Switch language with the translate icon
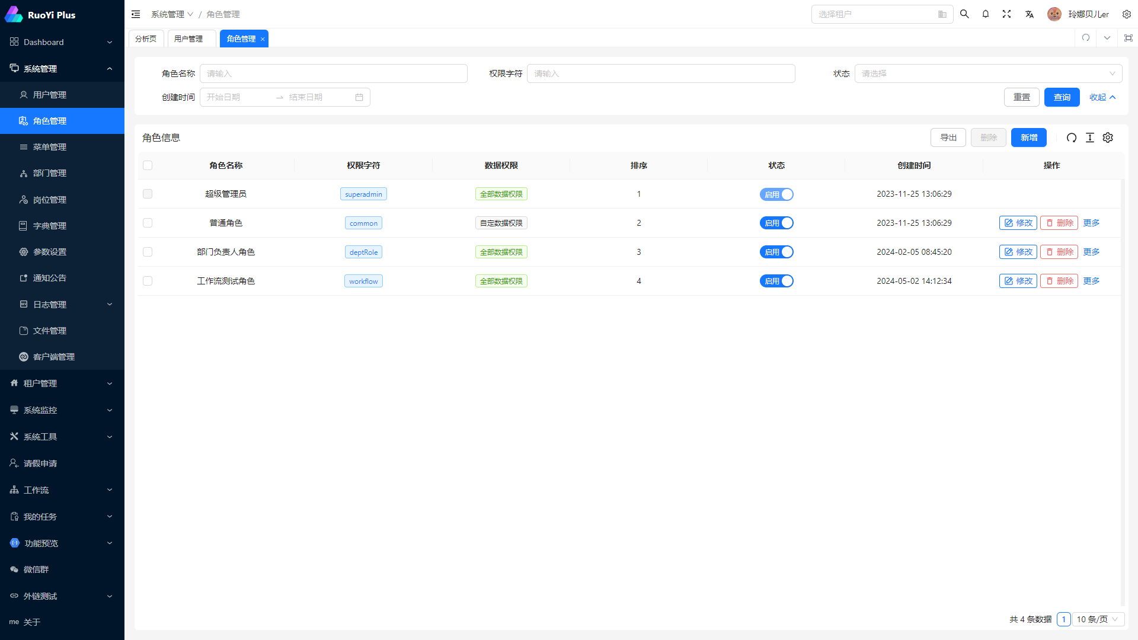Image resolution: width=1138 pixels, height=640 pixels. click(1030, 14)
